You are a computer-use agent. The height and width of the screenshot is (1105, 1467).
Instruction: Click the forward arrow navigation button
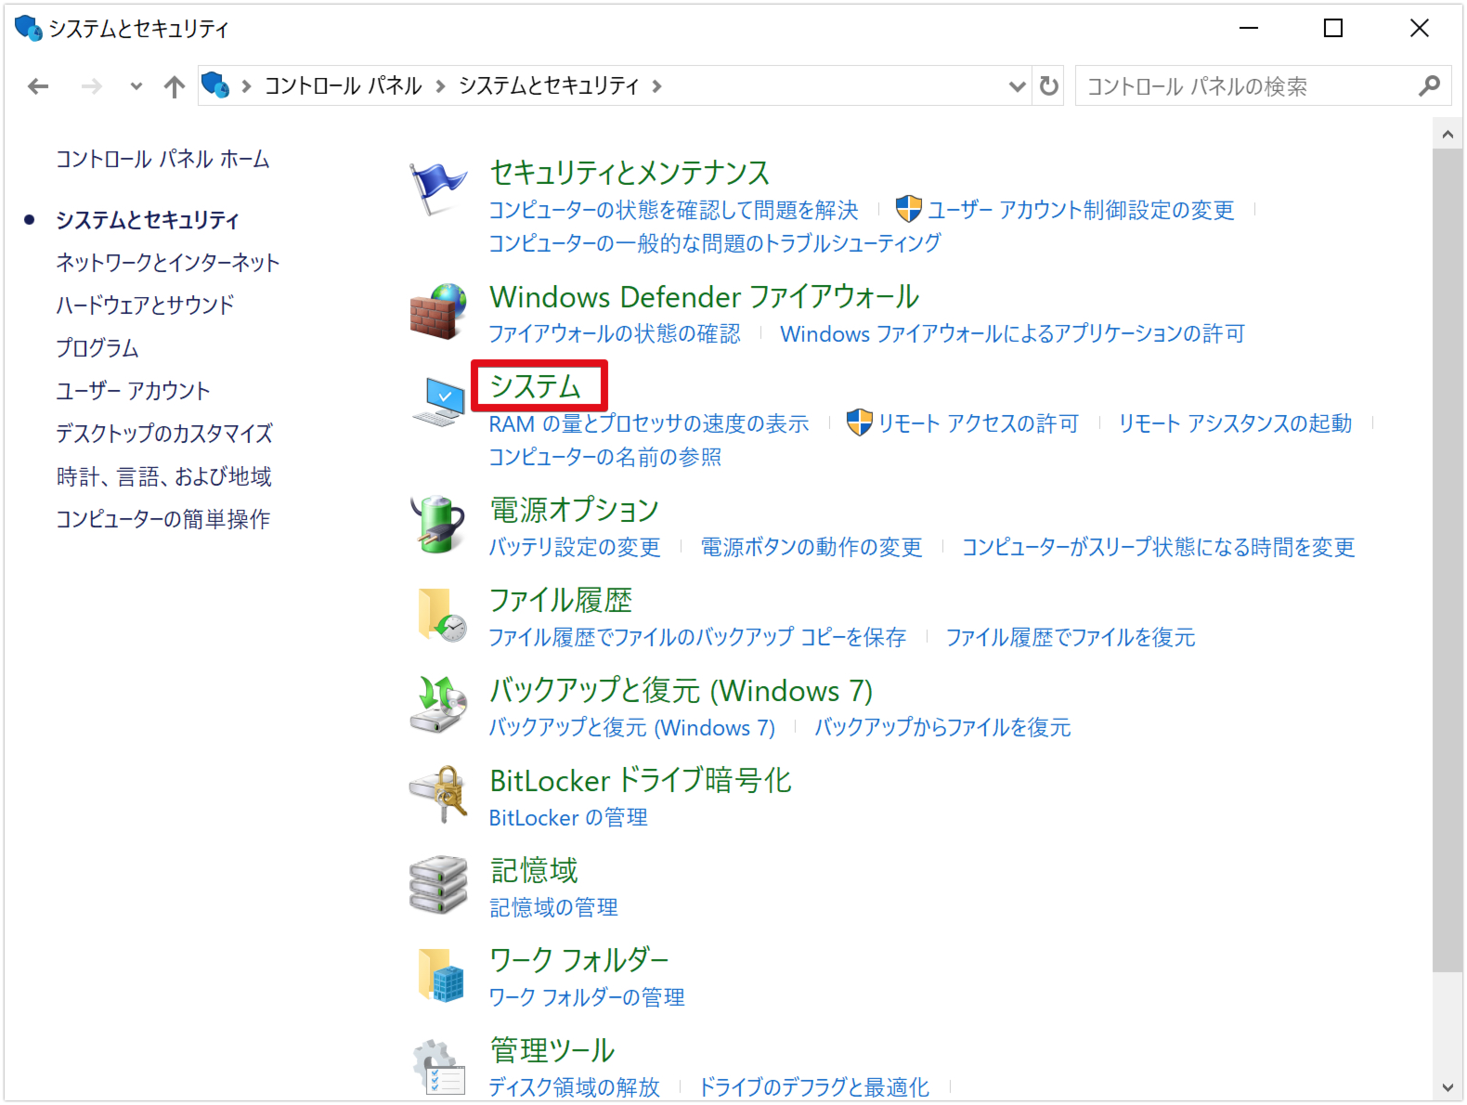coord(91,86)
